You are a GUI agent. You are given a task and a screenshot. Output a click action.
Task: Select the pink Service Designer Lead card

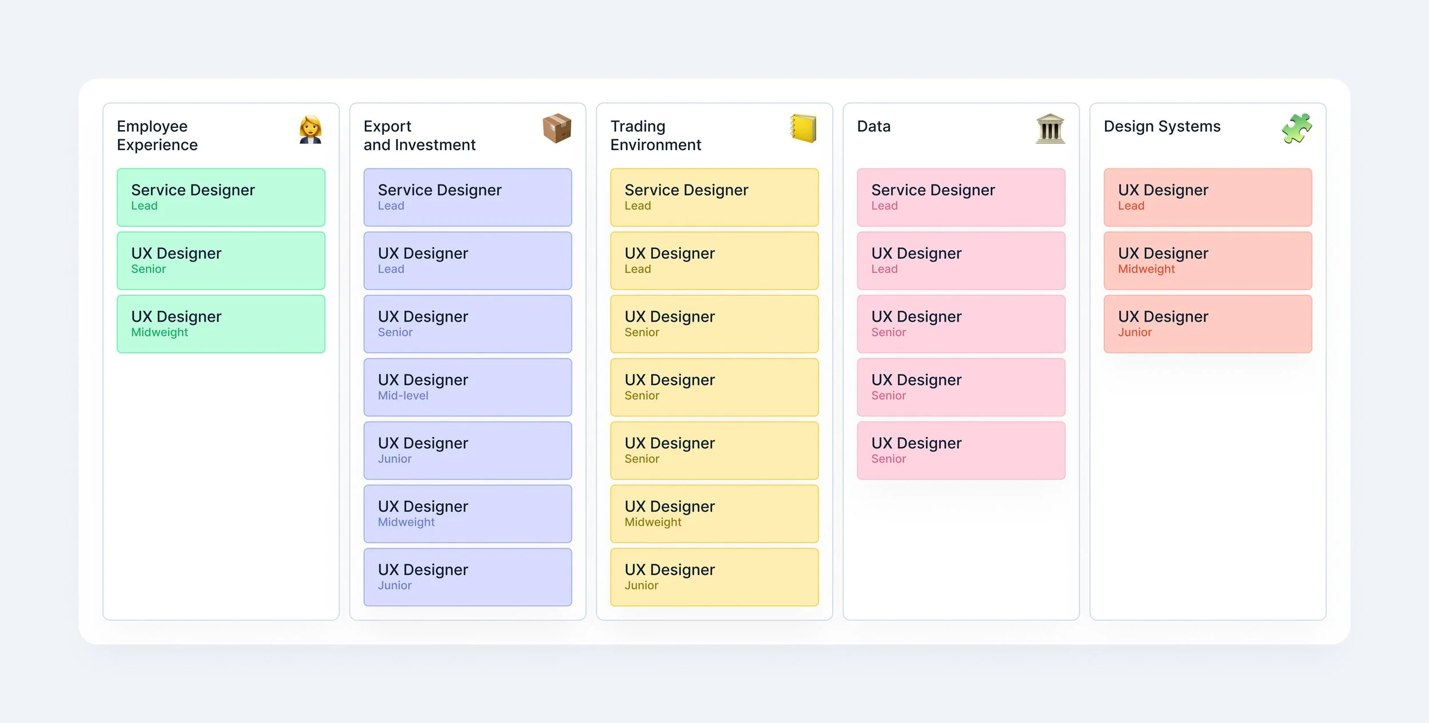(960, 197)
